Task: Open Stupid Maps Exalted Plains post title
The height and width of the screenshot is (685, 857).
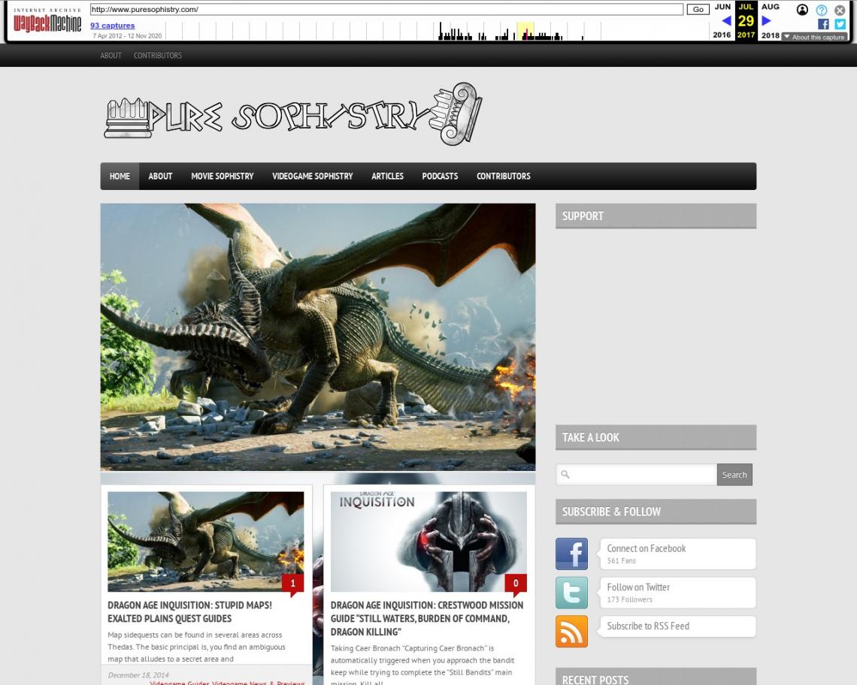Action: (x=189, y=612)
